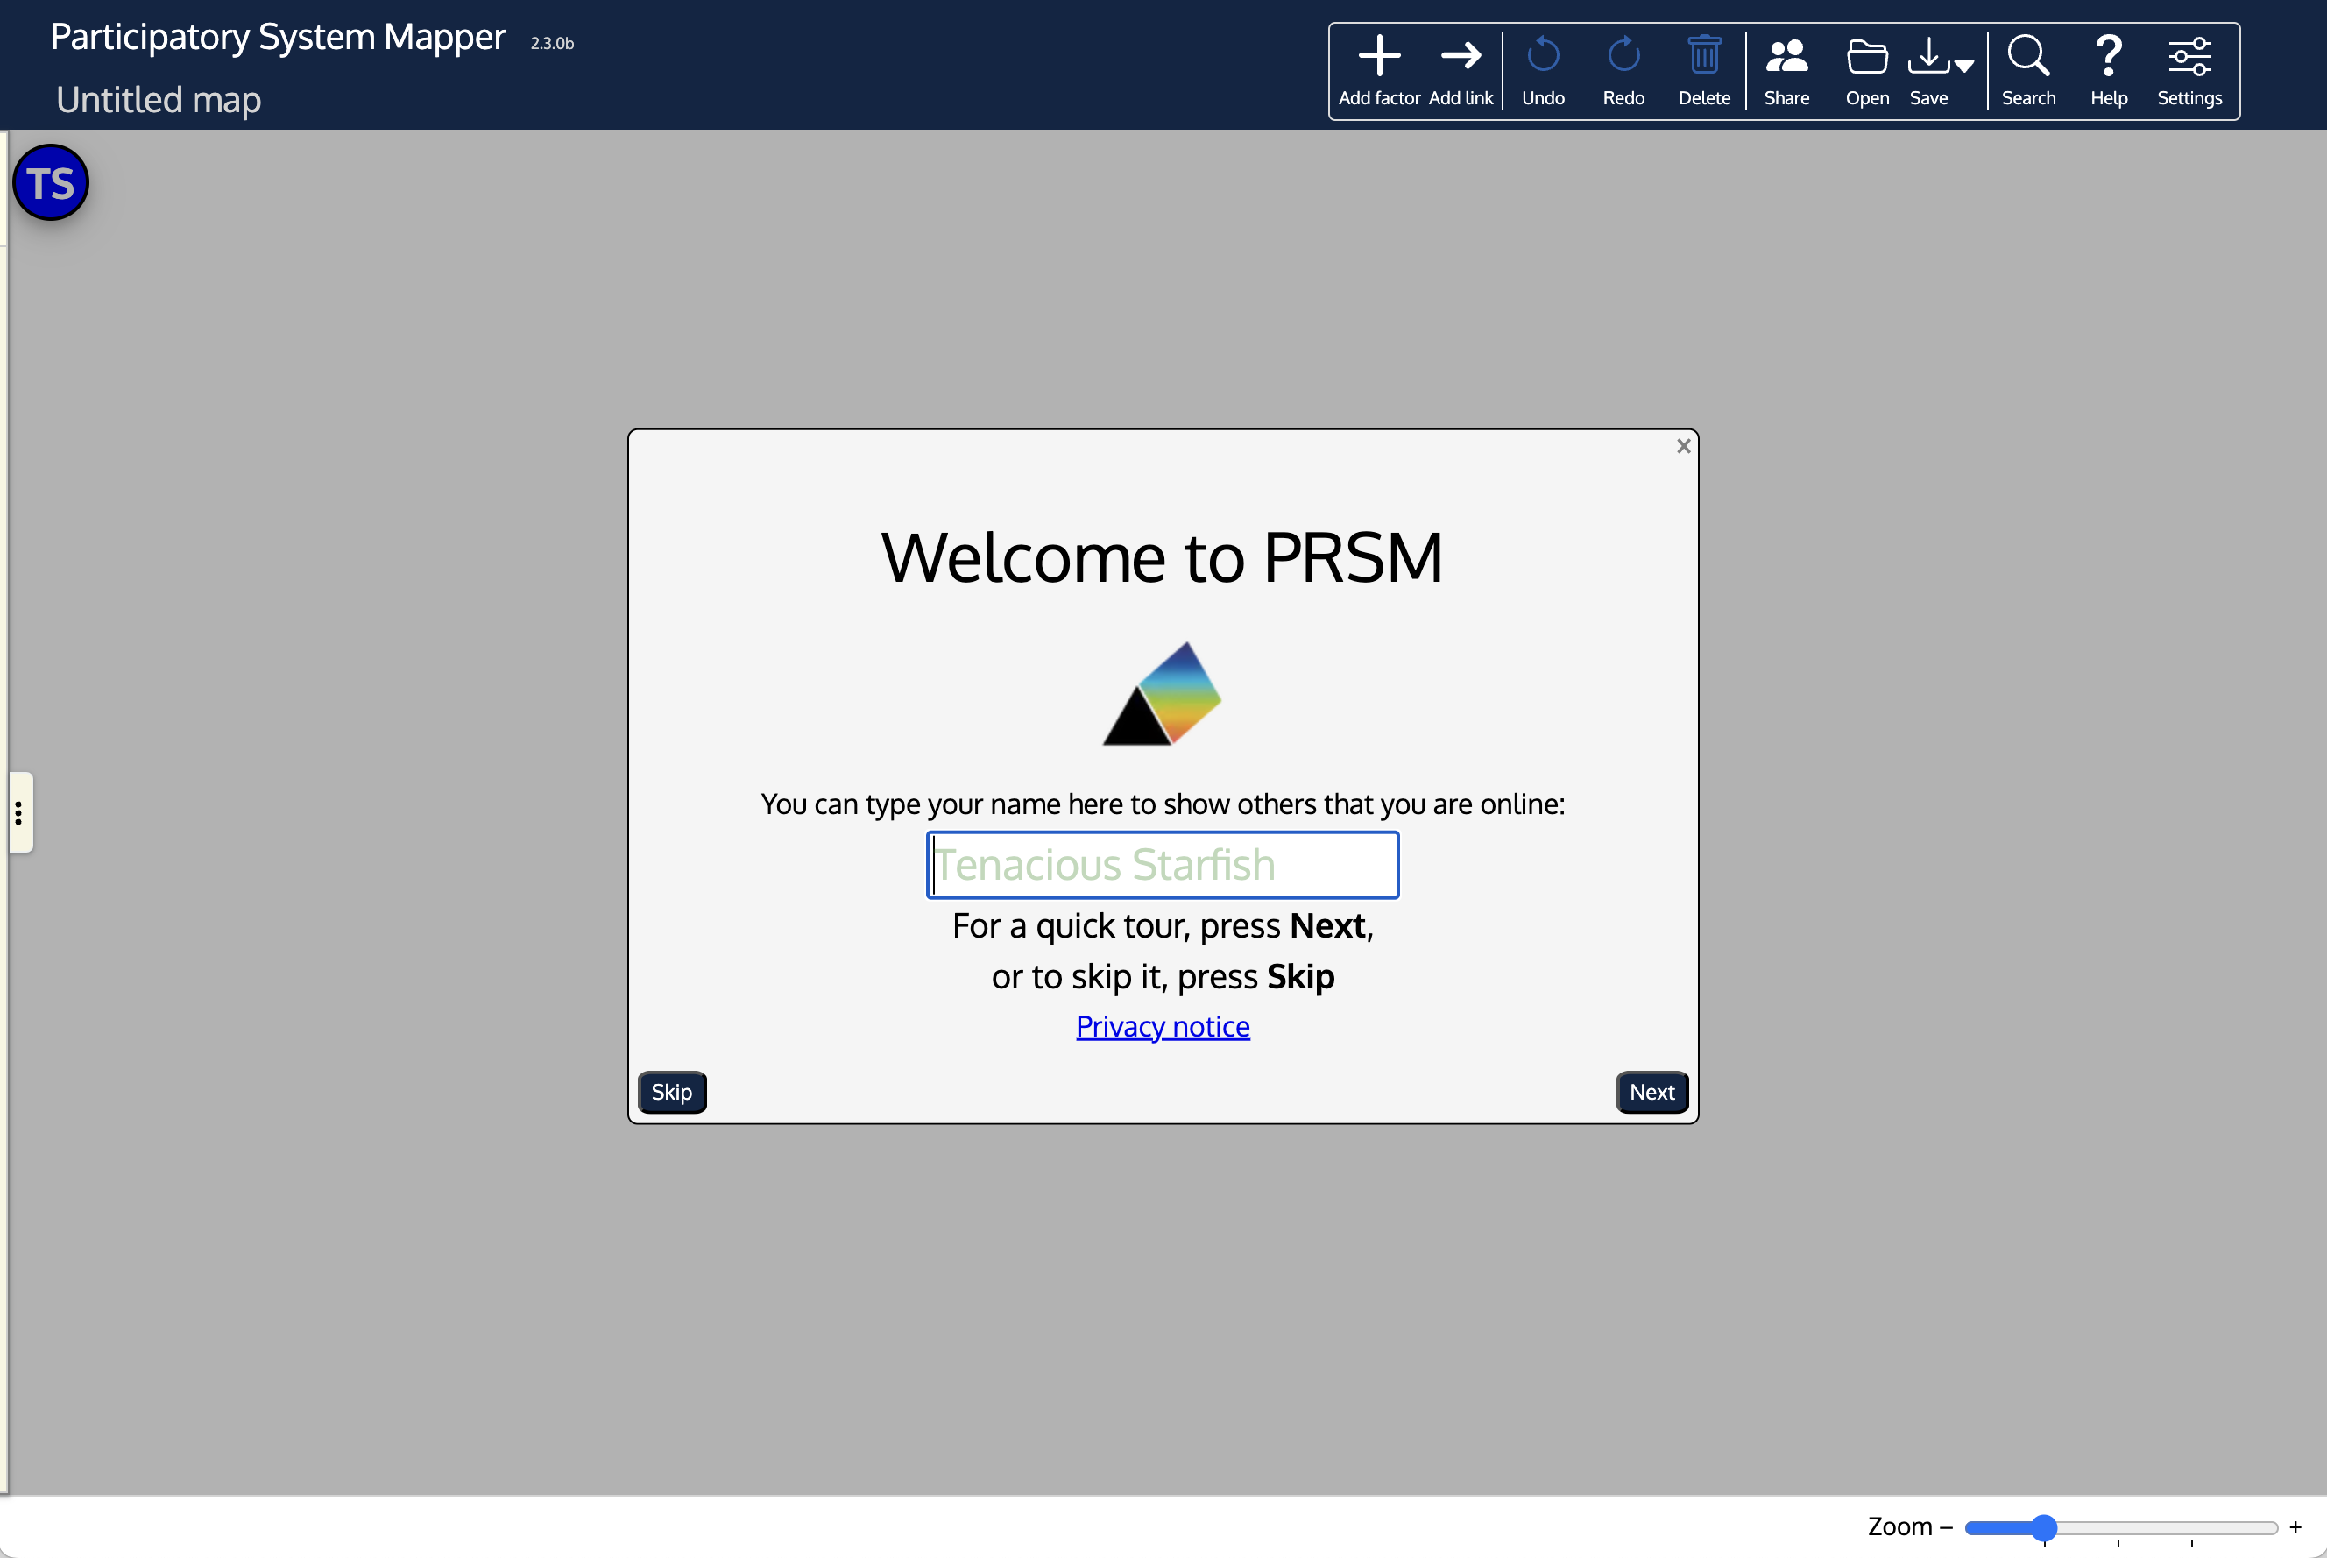This screenshot has height=1558, width=2327.
Task: Open the Help question mark
Action: coord(2109,56)
